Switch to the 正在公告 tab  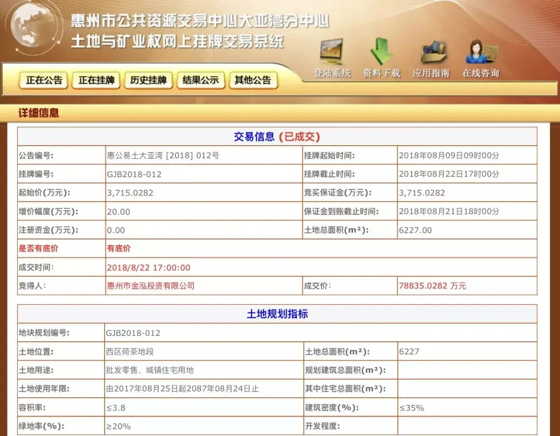[x=44, y=80]
